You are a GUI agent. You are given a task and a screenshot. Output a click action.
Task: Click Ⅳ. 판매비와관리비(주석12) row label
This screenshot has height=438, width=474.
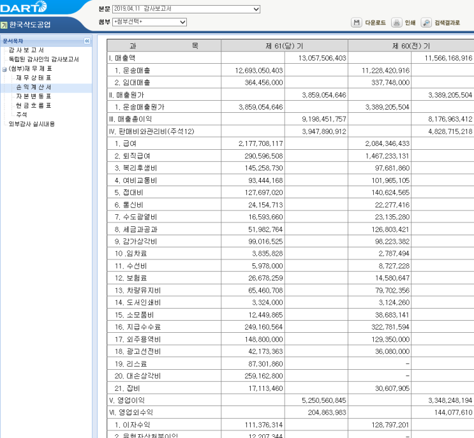coord(151,131)
